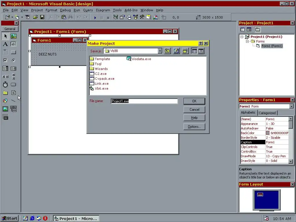Image resolution: width=296 pixels, height=222 pixels.
Task: Select the Image control in the toolbox
Action: pyautogui.click(x=5, y=109)
